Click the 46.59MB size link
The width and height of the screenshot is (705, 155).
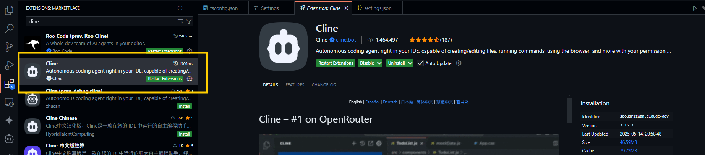(629, 142)
